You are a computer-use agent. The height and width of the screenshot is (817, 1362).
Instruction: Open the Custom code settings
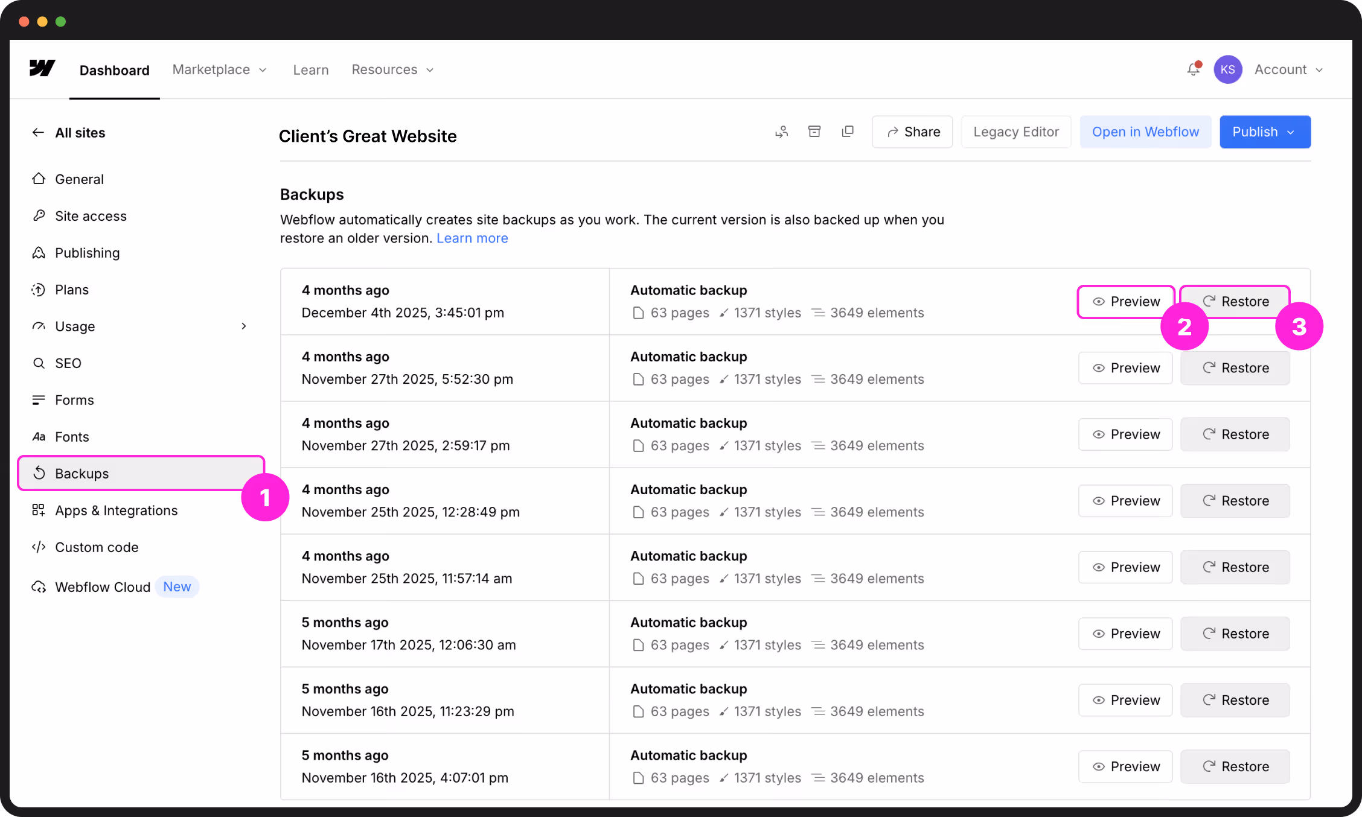click(x=97, y=547)
